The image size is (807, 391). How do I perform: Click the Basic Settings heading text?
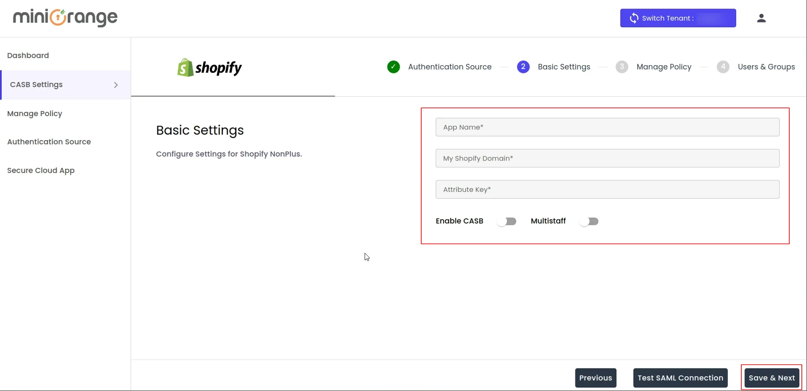click(x=200, y=130)
